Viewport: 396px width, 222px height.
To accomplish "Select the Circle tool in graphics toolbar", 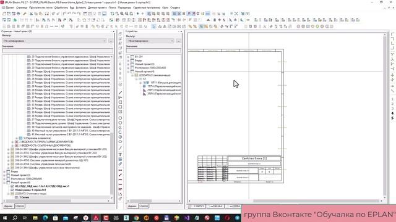I will 120,118.
